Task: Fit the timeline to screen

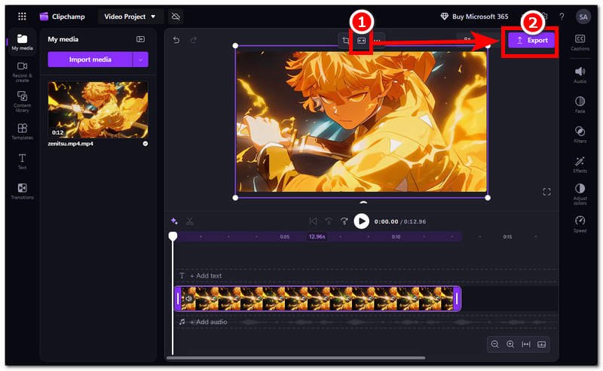Action: pos(526,344)
